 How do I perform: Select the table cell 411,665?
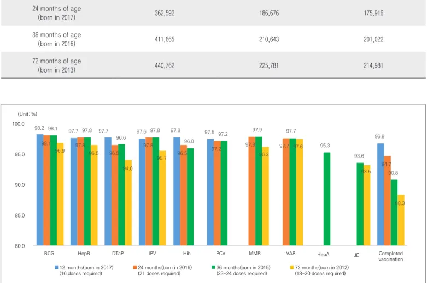[x=165, y=39]
